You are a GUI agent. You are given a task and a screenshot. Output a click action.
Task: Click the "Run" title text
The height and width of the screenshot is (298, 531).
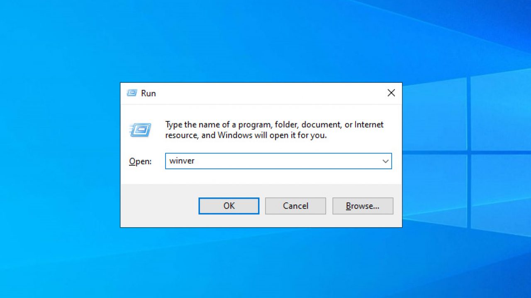click(x=148, y=93)
